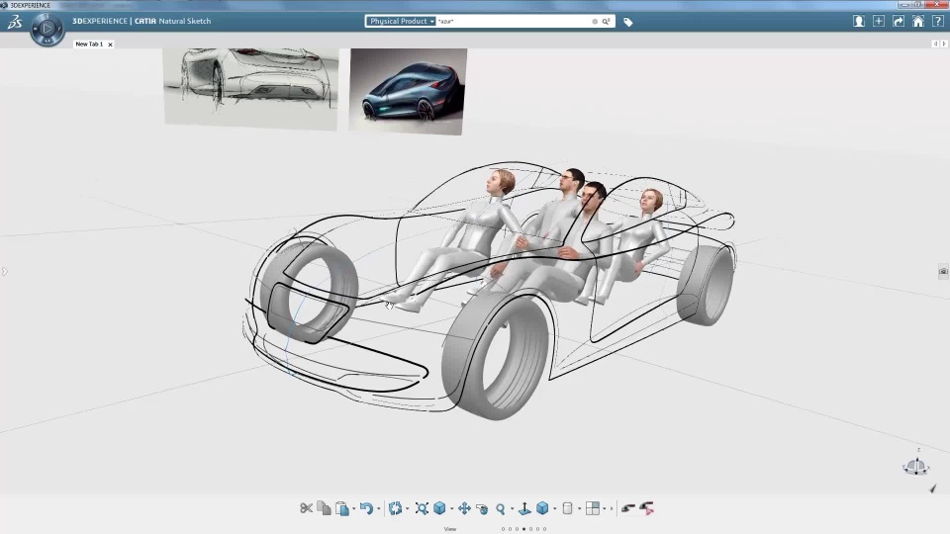The height and width of the screenshot is (534, 950).
Task: Click the camera icon on right edge
Action: click(x=943, y=271)
